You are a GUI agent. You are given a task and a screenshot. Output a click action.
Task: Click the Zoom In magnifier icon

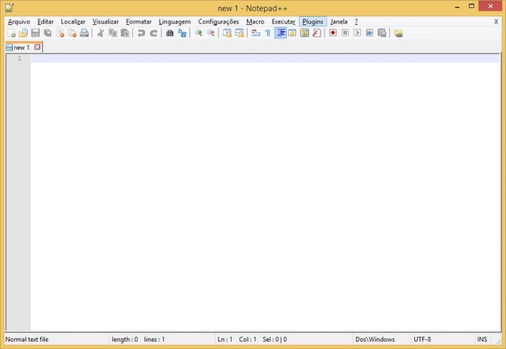[198, 33]
